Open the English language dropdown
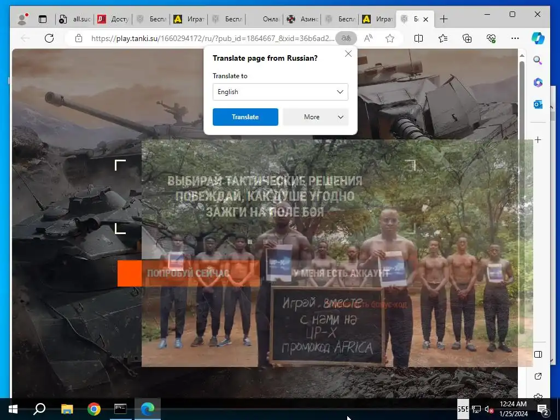Image resolution: width=560 pixels, height=420 pixels. point(281,92)
